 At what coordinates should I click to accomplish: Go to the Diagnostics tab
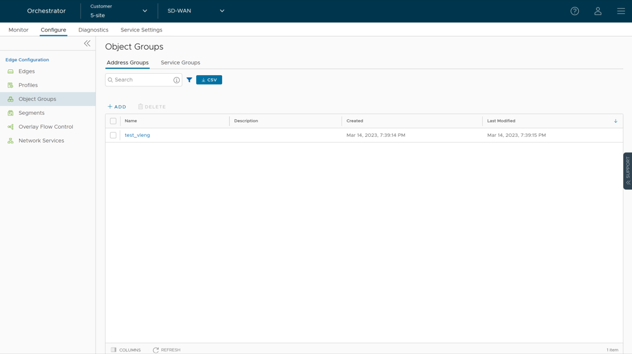click(93, 30)
